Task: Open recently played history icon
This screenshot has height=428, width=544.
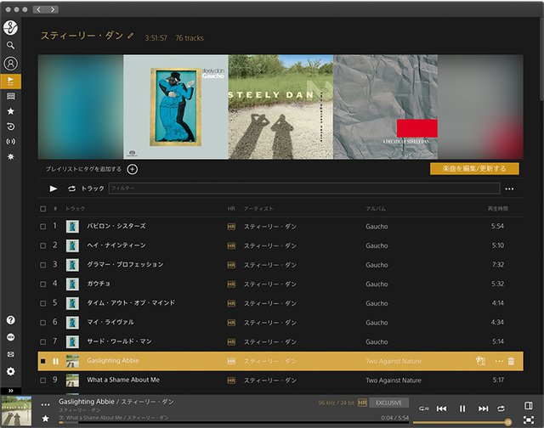Action: coord(11,127)
